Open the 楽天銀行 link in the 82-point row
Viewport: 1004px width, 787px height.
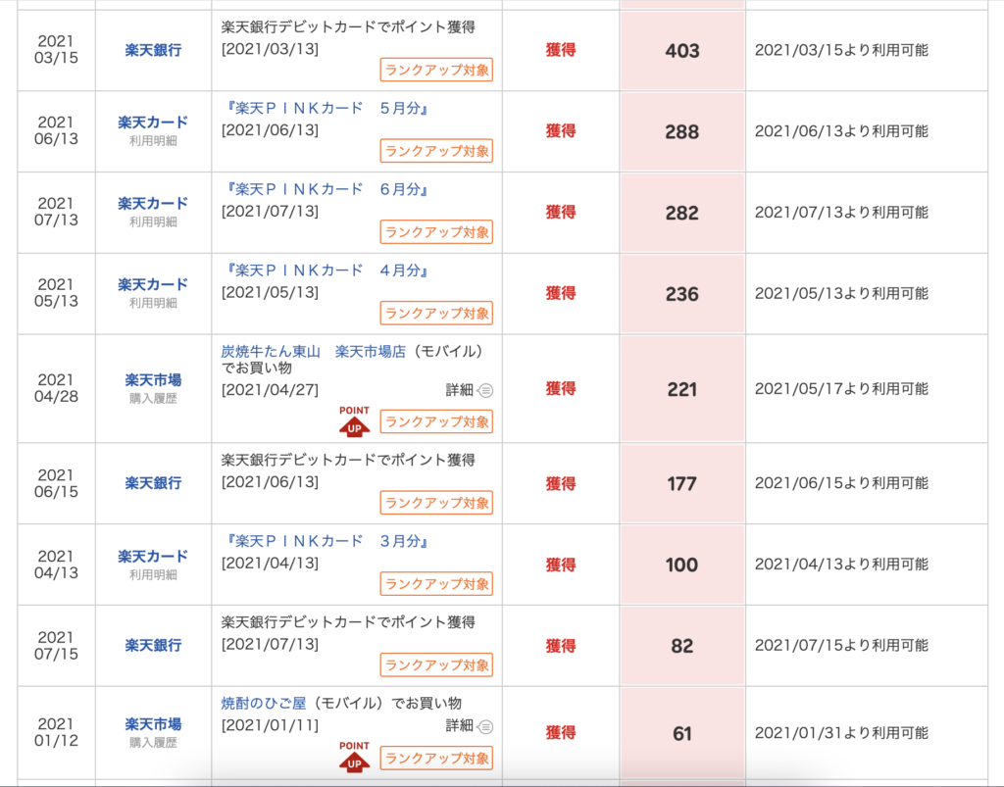click(x=153, y=645)
